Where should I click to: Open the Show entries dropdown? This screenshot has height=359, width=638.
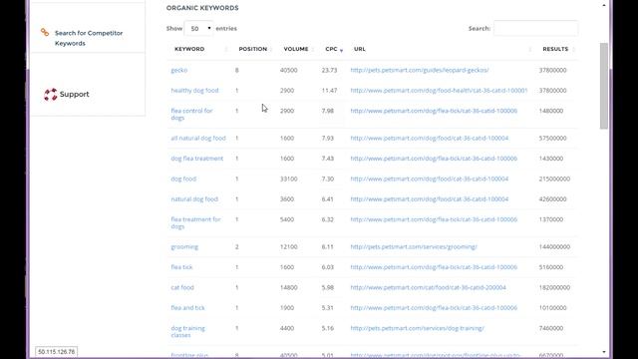pyautogui.click(x=198, y=29)
